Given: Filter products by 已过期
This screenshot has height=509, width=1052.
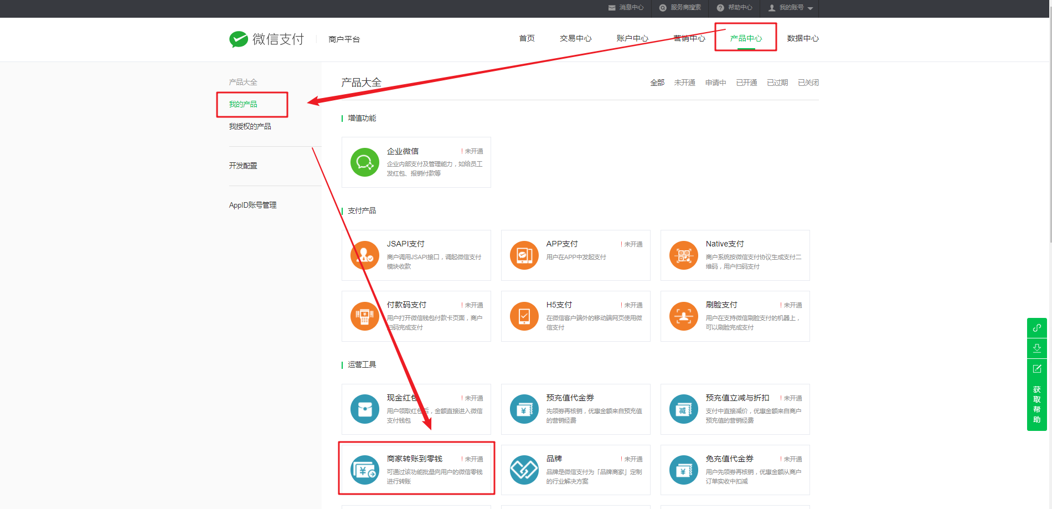Looking at the screenshot, I should click(x=777, y=83).
